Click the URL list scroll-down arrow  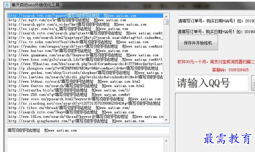pyautogui.click(x=166, y=120)
